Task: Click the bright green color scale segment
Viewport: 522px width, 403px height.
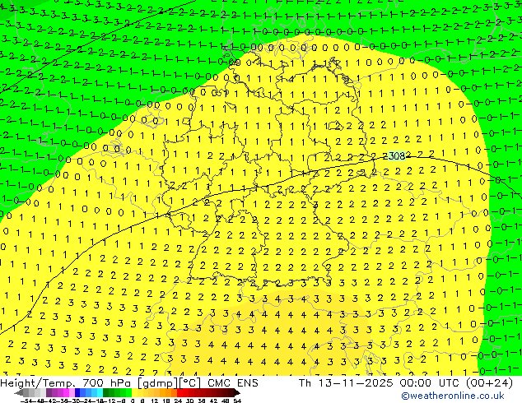Action: (128, 392)
